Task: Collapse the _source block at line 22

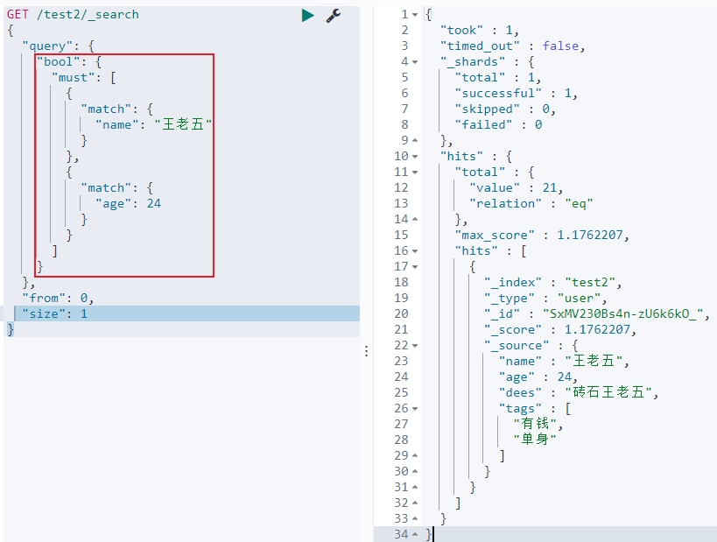Action: point(415,346)
